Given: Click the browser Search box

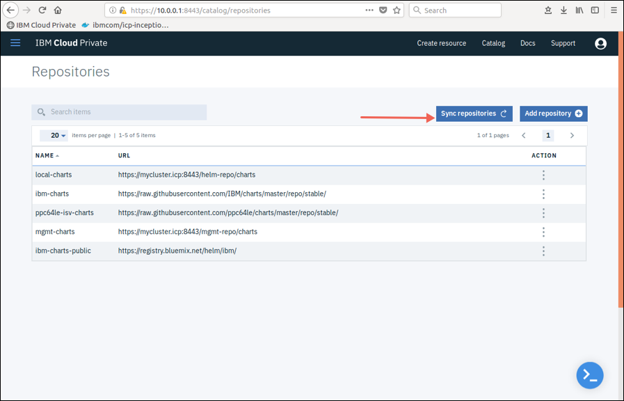Looking at the screenshot, I should [x=455, y=10].
